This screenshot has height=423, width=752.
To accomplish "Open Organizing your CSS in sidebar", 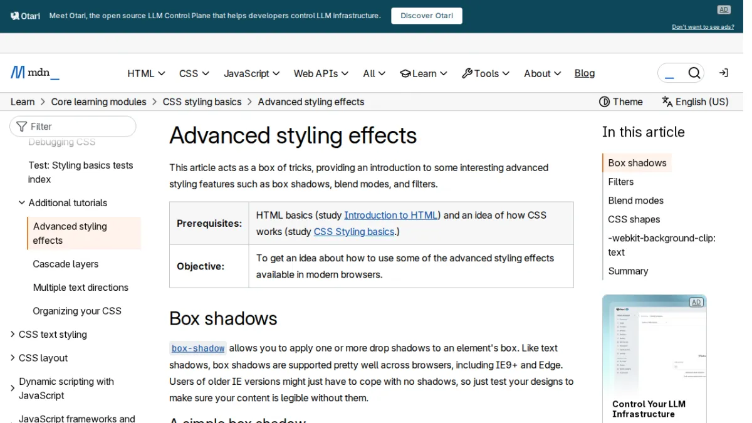I will pos(77,311).
